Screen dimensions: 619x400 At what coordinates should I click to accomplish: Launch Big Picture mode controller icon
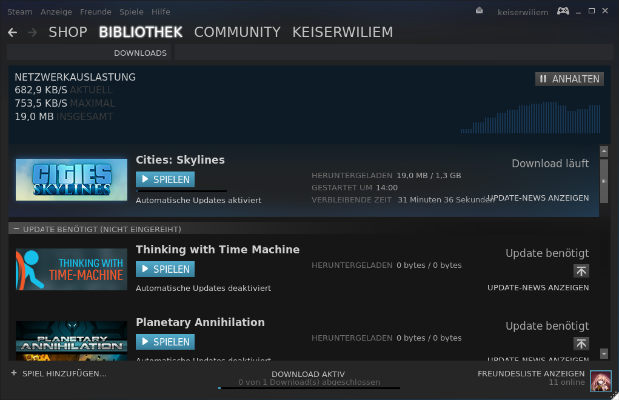click(x=563, y=11)
